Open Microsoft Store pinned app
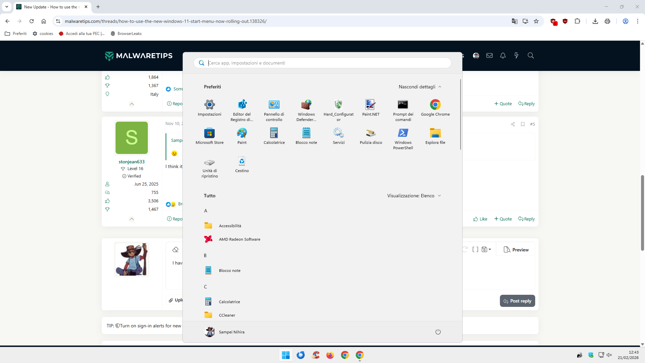 pyautogui.click(x=209, y=136)
